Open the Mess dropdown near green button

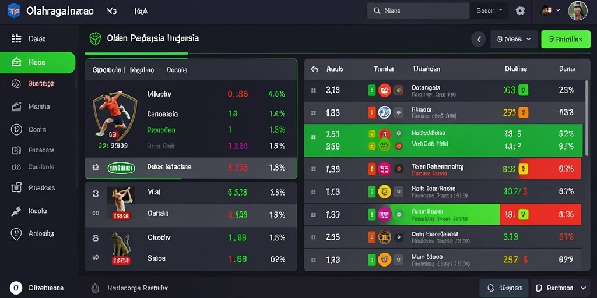[514, 39]
